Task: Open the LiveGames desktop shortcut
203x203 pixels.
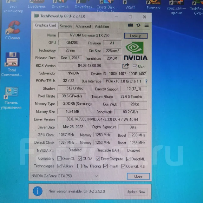Action: [37, 4]
